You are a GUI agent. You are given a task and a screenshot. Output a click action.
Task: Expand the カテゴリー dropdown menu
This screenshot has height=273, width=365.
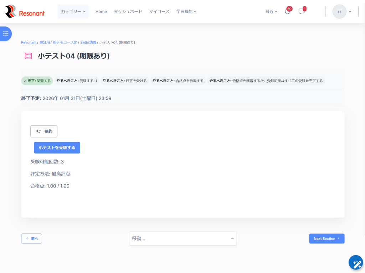coord(73,11)
